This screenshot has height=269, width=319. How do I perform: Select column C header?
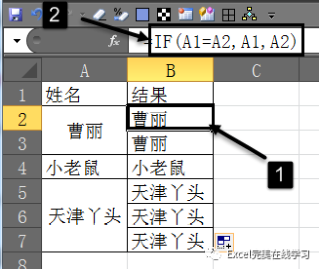coord(256,70)
